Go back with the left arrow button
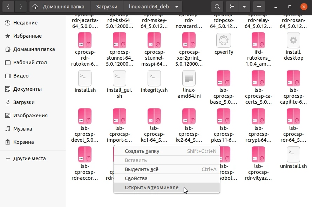 [x=8, y=7]
